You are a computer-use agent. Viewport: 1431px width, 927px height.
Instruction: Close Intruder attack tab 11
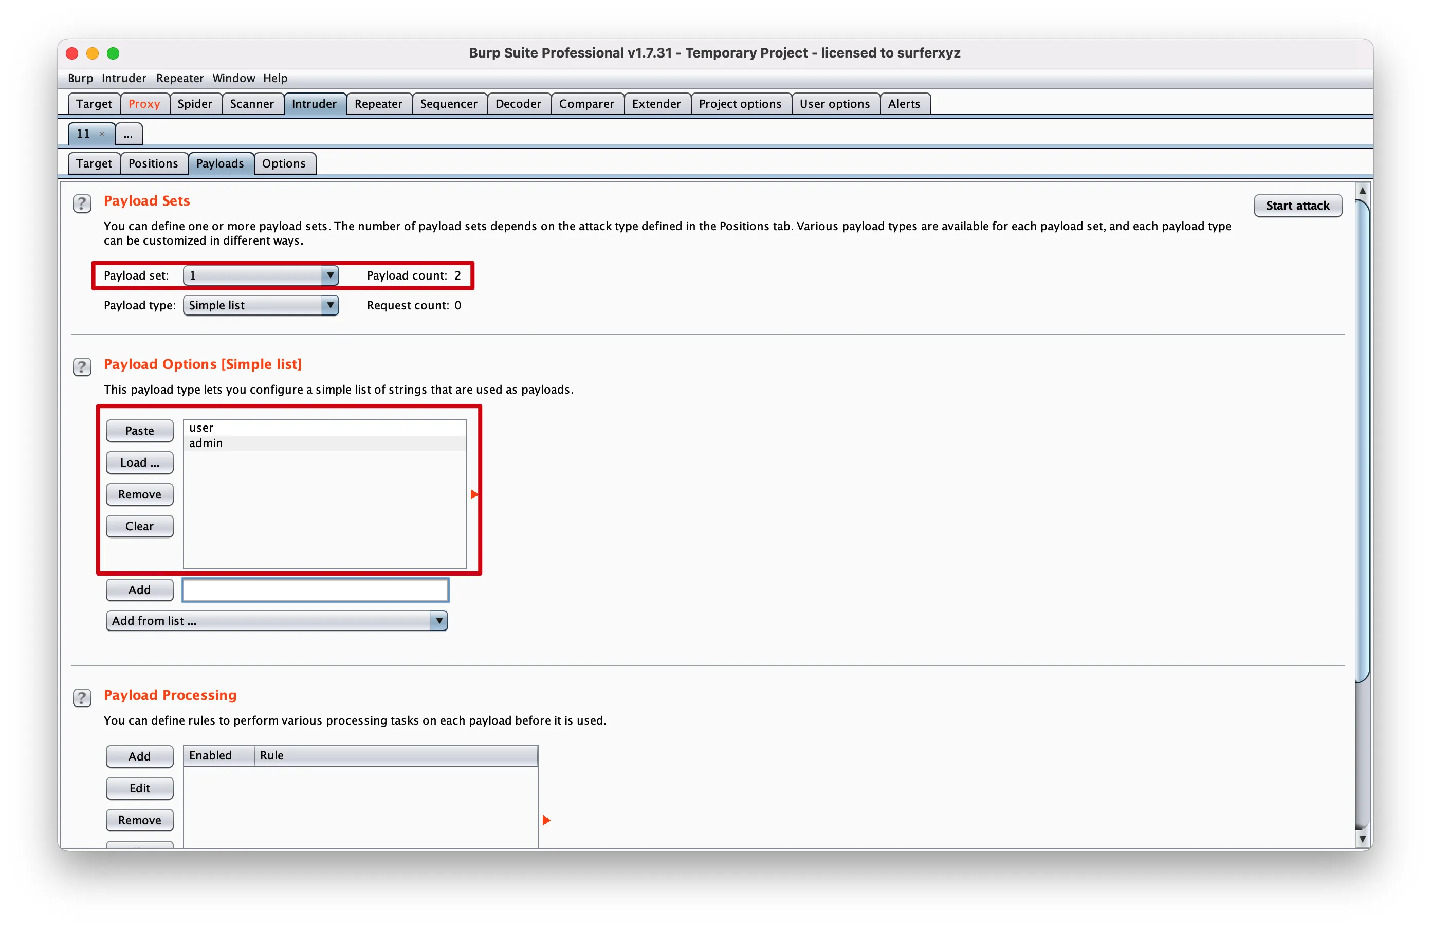(x=102, y=134)
